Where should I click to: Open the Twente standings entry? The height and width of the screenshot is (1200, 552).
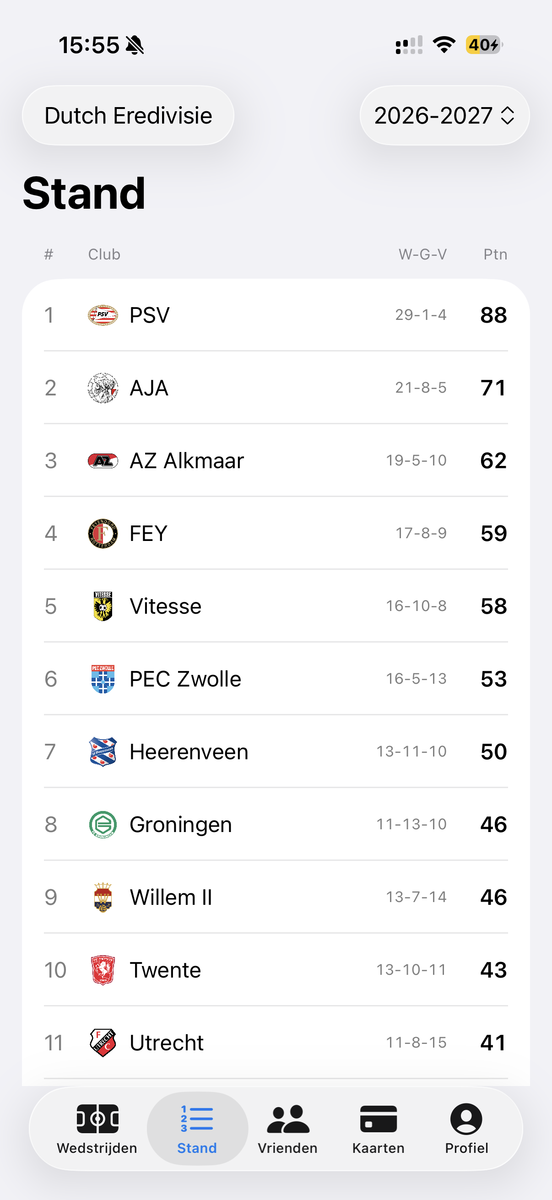coord(276,970)
